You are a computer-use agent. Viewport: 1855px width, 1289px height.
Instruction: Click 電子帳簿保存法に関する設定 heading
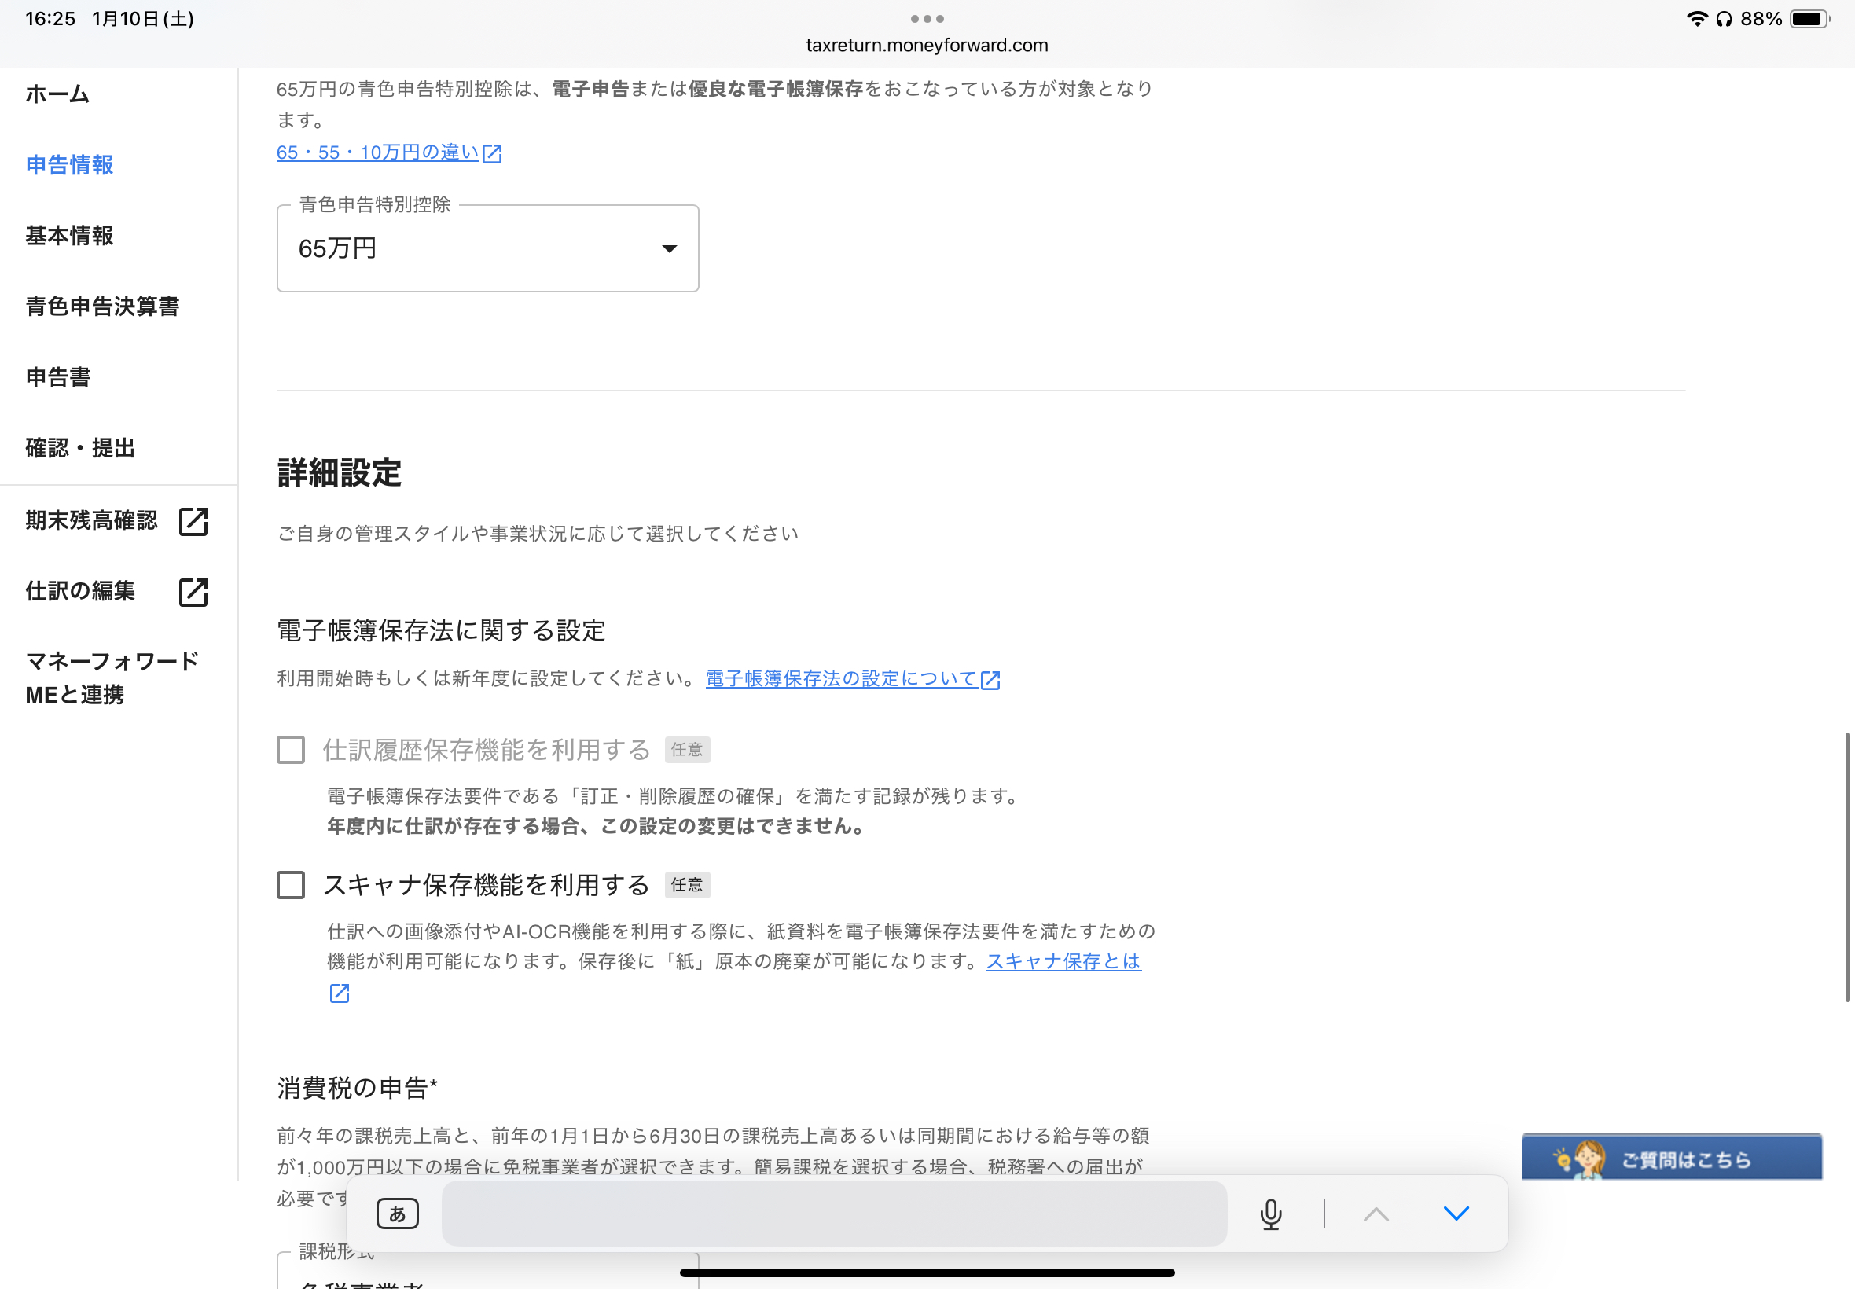441,631
